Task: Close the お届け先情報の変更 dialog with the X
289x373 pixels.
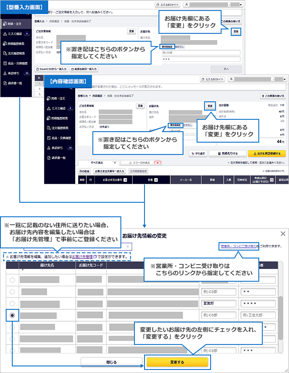Action: [283, 234]
